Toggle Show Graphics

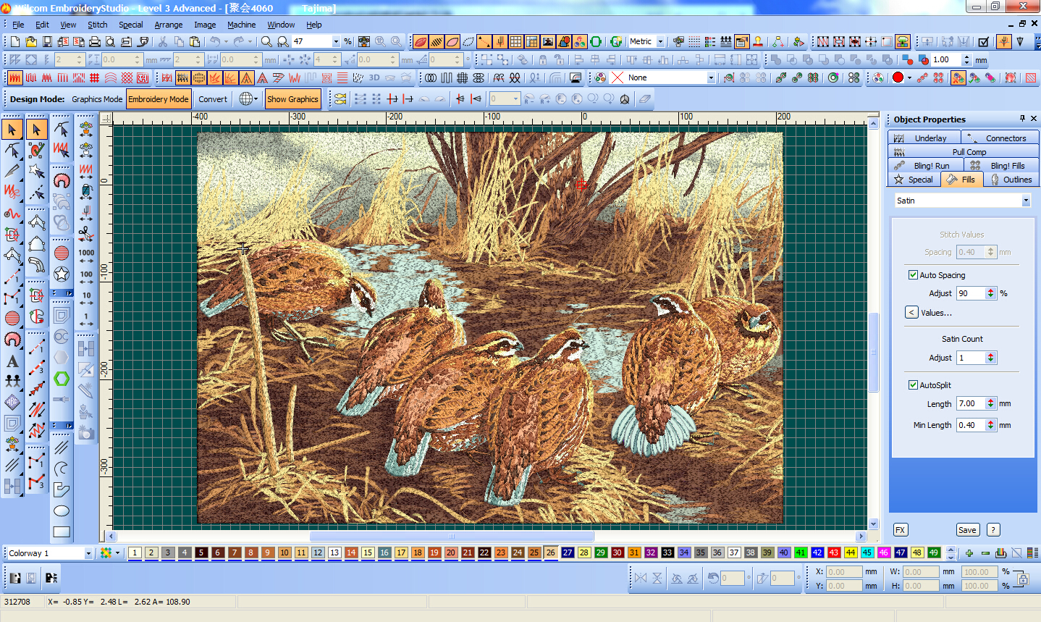coord(292,99)
